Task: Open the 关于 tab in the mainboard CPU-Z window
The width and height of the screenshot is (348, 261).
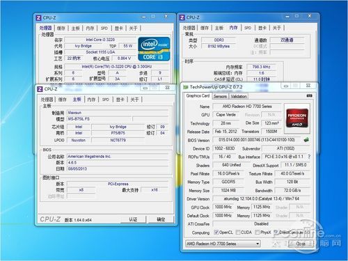Action: pyautogui.click(x=134, y=100)
